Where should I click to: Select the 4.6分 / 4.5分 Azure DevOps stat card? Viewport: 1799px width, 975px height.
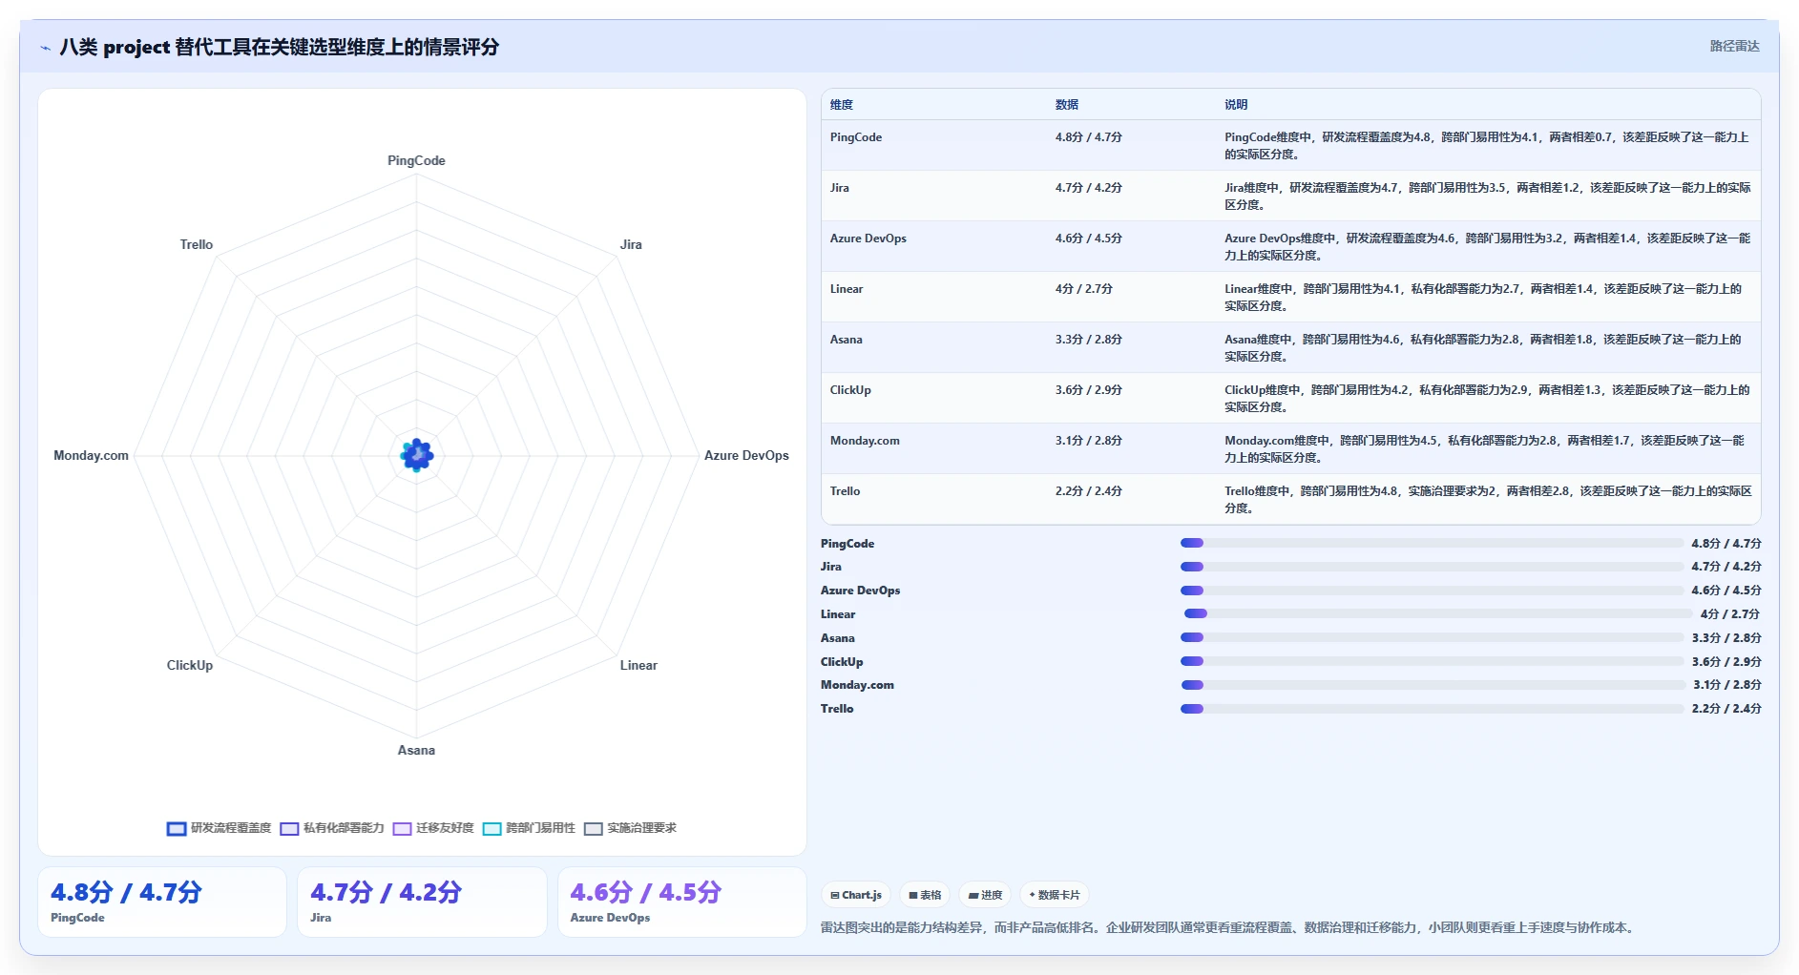click(x=682, y=902)
